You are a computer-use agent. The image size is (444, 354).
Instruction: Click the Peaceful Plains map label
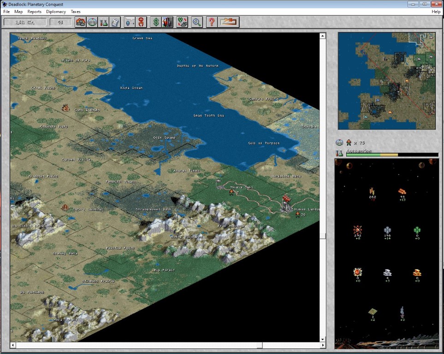(x=120, y=248)
